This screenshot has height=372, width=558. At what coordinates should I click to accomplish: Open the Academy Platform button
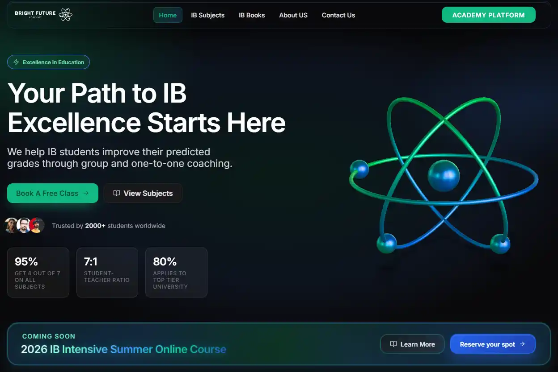pyautogui.click(x=488, y=15)
